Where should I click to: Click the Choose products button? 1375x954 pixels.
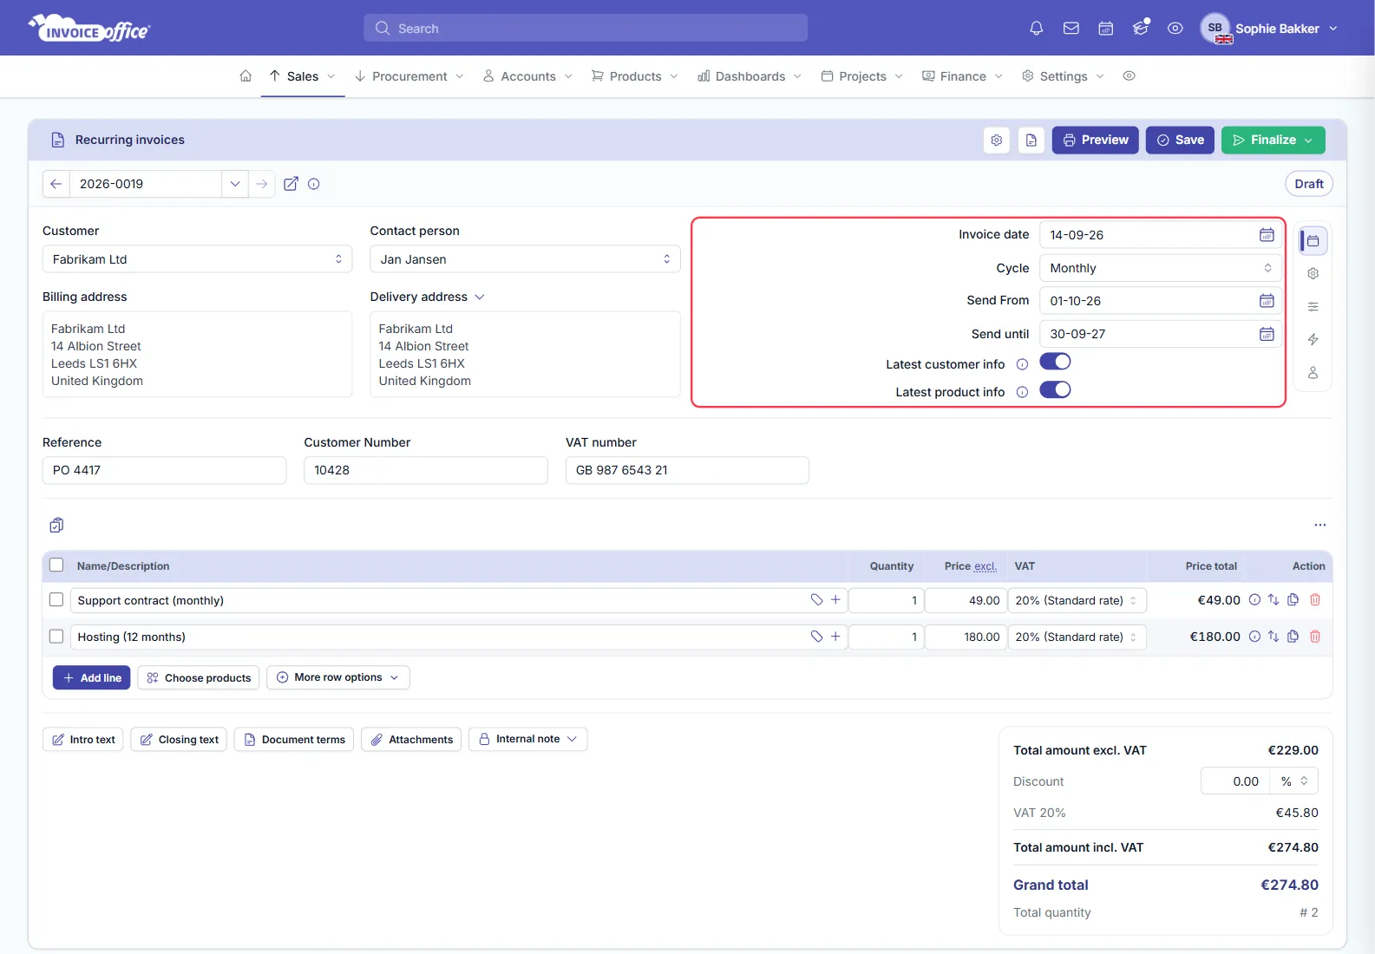[x=199, y=677]
